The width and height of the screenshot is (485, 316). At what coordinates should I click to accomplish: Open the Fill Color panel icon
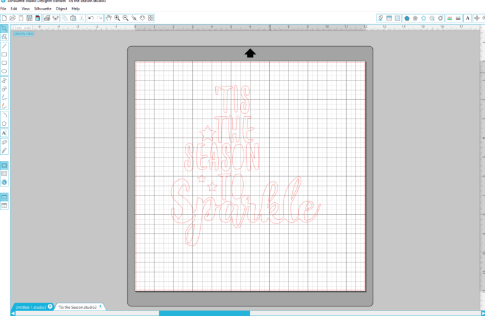pyautogui.click(x=406, y=18)
